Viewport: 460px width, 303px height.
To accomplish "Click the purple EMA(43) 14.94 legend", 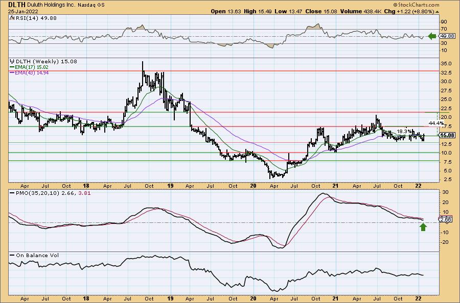I will [29, 72].
